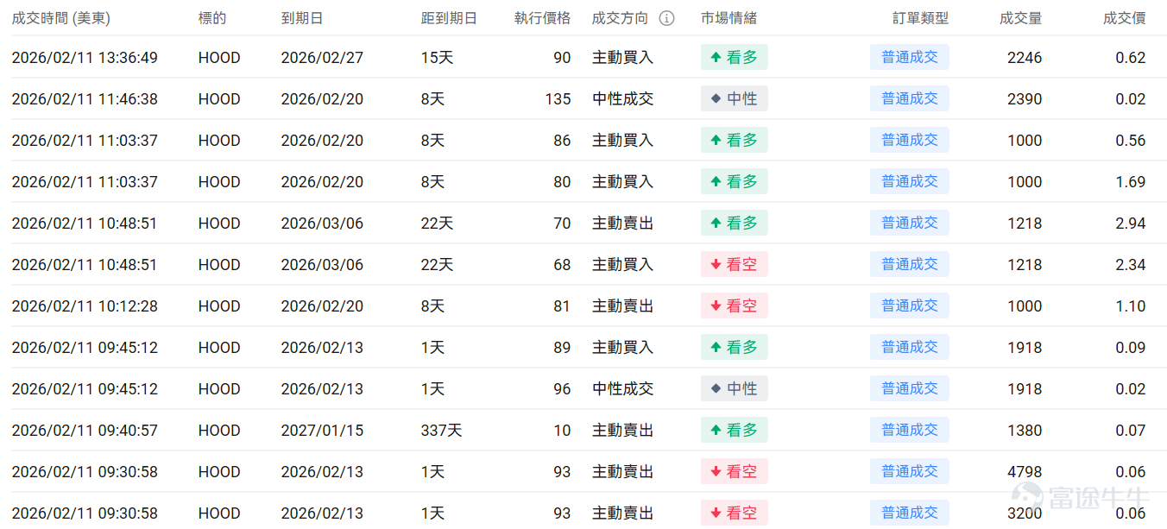Screen dimensions: 1167x529
Task: Click the 中性 badge in the 11:46:38 row
Action: tap(734, 99)
